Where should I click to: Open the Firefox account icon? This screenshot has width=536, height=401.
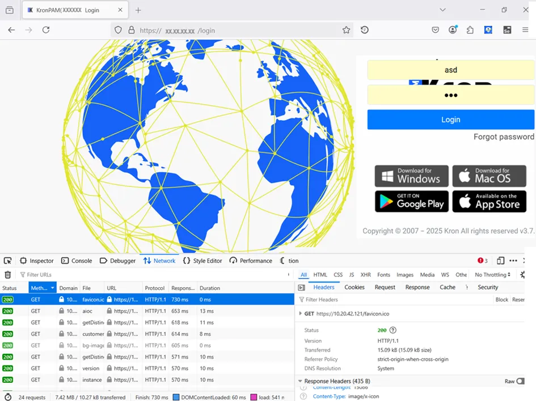pyautogui.click(x=453, y=30)
